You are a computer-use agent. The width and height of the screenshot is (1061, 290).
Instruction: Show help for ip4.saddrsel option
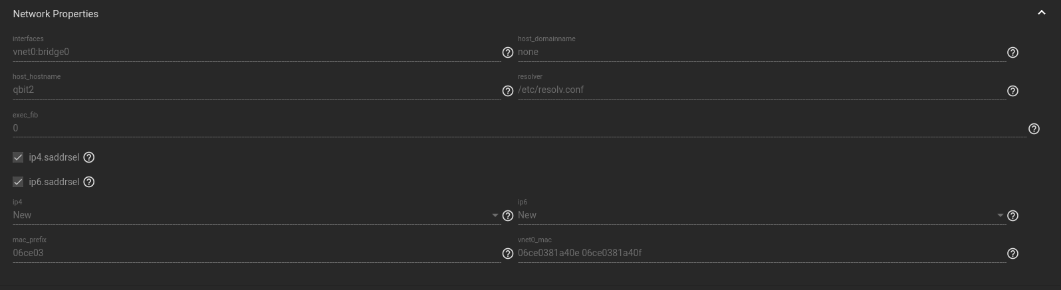89,157
